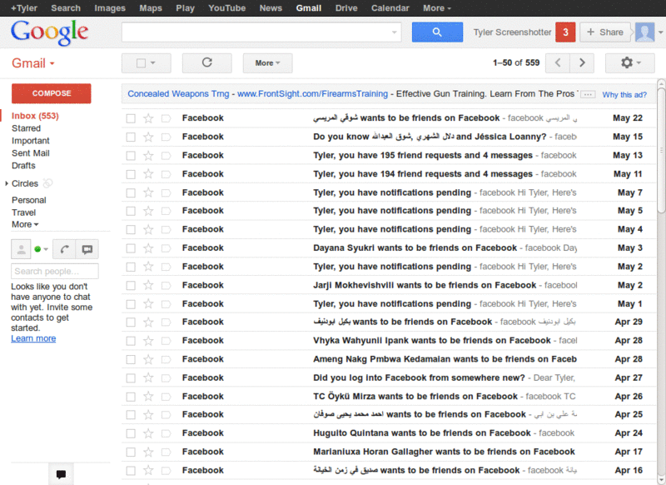The width and height of the screenshot is (666, 485).
Task: Check the Ameng Nakg Pmbwa Kedamaian email
Action: pos(131,359)
